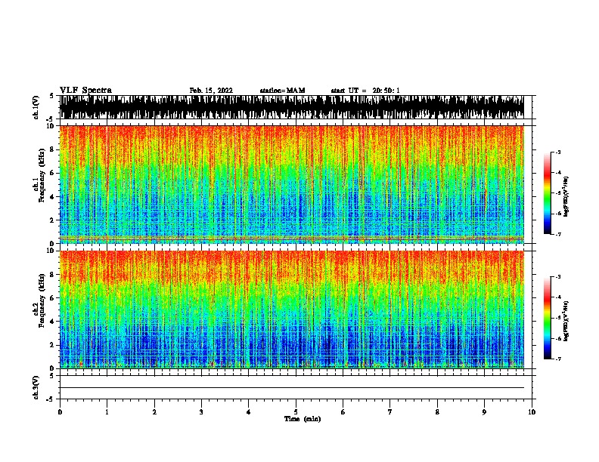
Task: Click the "start UT = 20:50:1" header text
Action: [365, 91]
